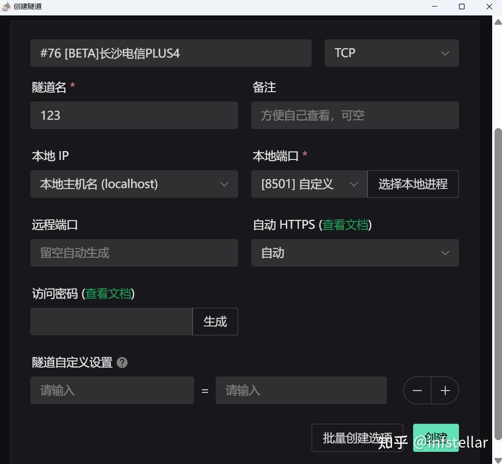The height and width of the screenshot is (464, 502).
Task: Open 查看文档 next to 访问密码
Action: pos(108,294)
